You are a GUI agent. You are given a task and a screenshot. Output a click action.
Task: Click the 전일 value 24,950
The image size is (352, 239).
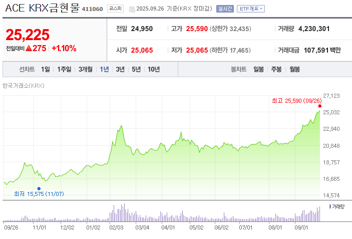(x=142, y=29)
